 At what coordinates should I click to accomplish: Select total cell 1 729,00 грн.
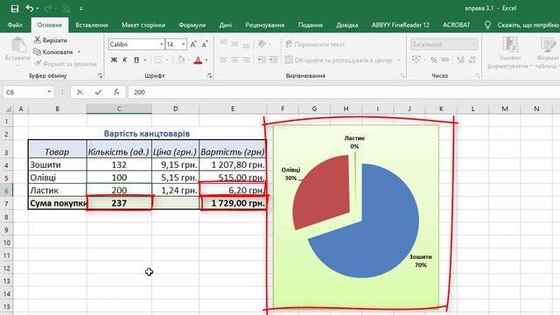point(233,203)
